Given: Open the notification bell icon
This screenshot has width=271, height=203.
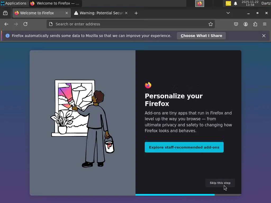Looking at the screenshot, I should coord(236,3).
